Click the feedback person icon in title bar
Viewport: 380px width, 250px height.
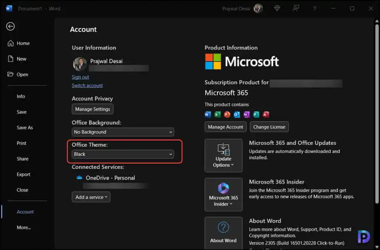[x=296, y=9]
